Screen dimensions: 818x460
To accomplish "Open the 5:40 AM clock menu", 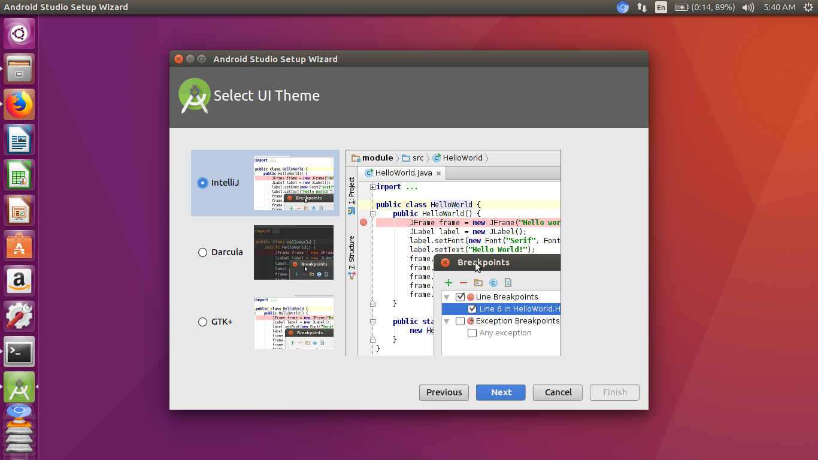I will (x=780, y=7).
